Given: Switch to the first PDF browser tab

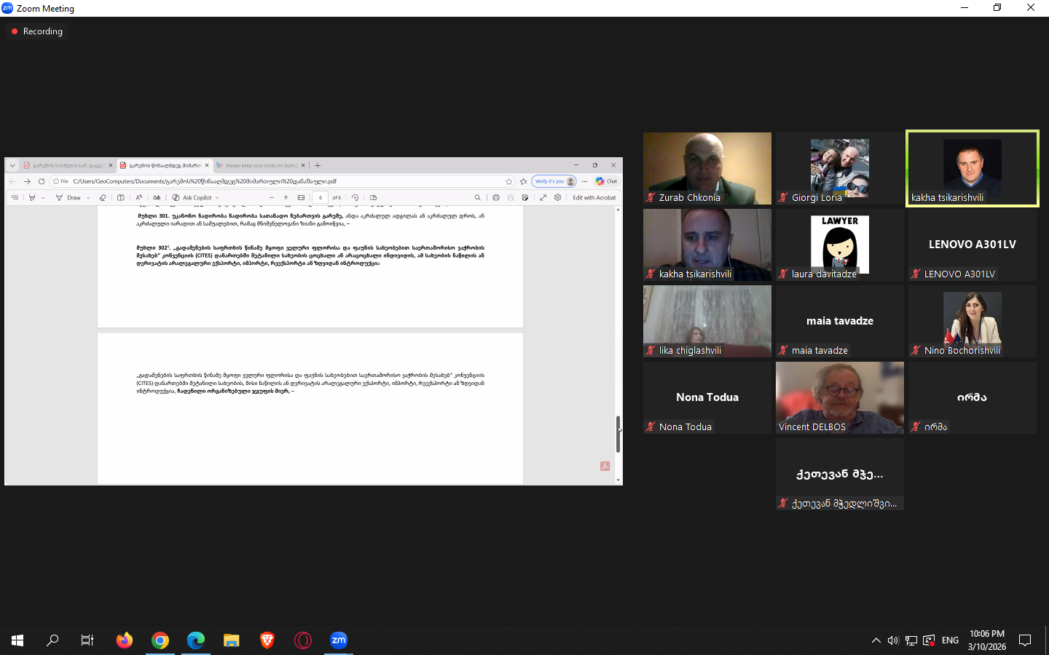Looking at the screenshot, I should tap(66, 165).
